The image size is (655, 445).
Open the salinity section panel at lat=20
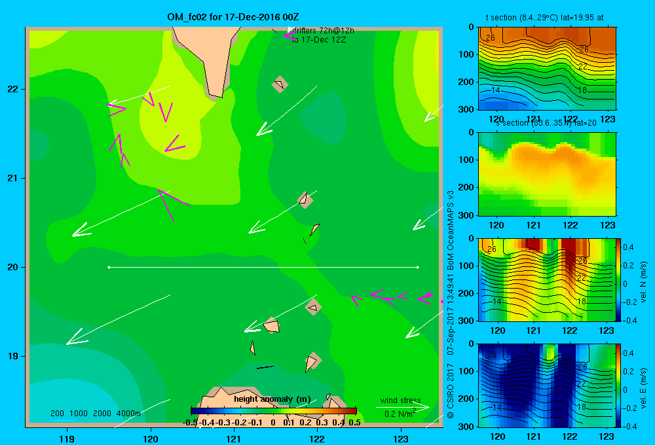point(547,174)
